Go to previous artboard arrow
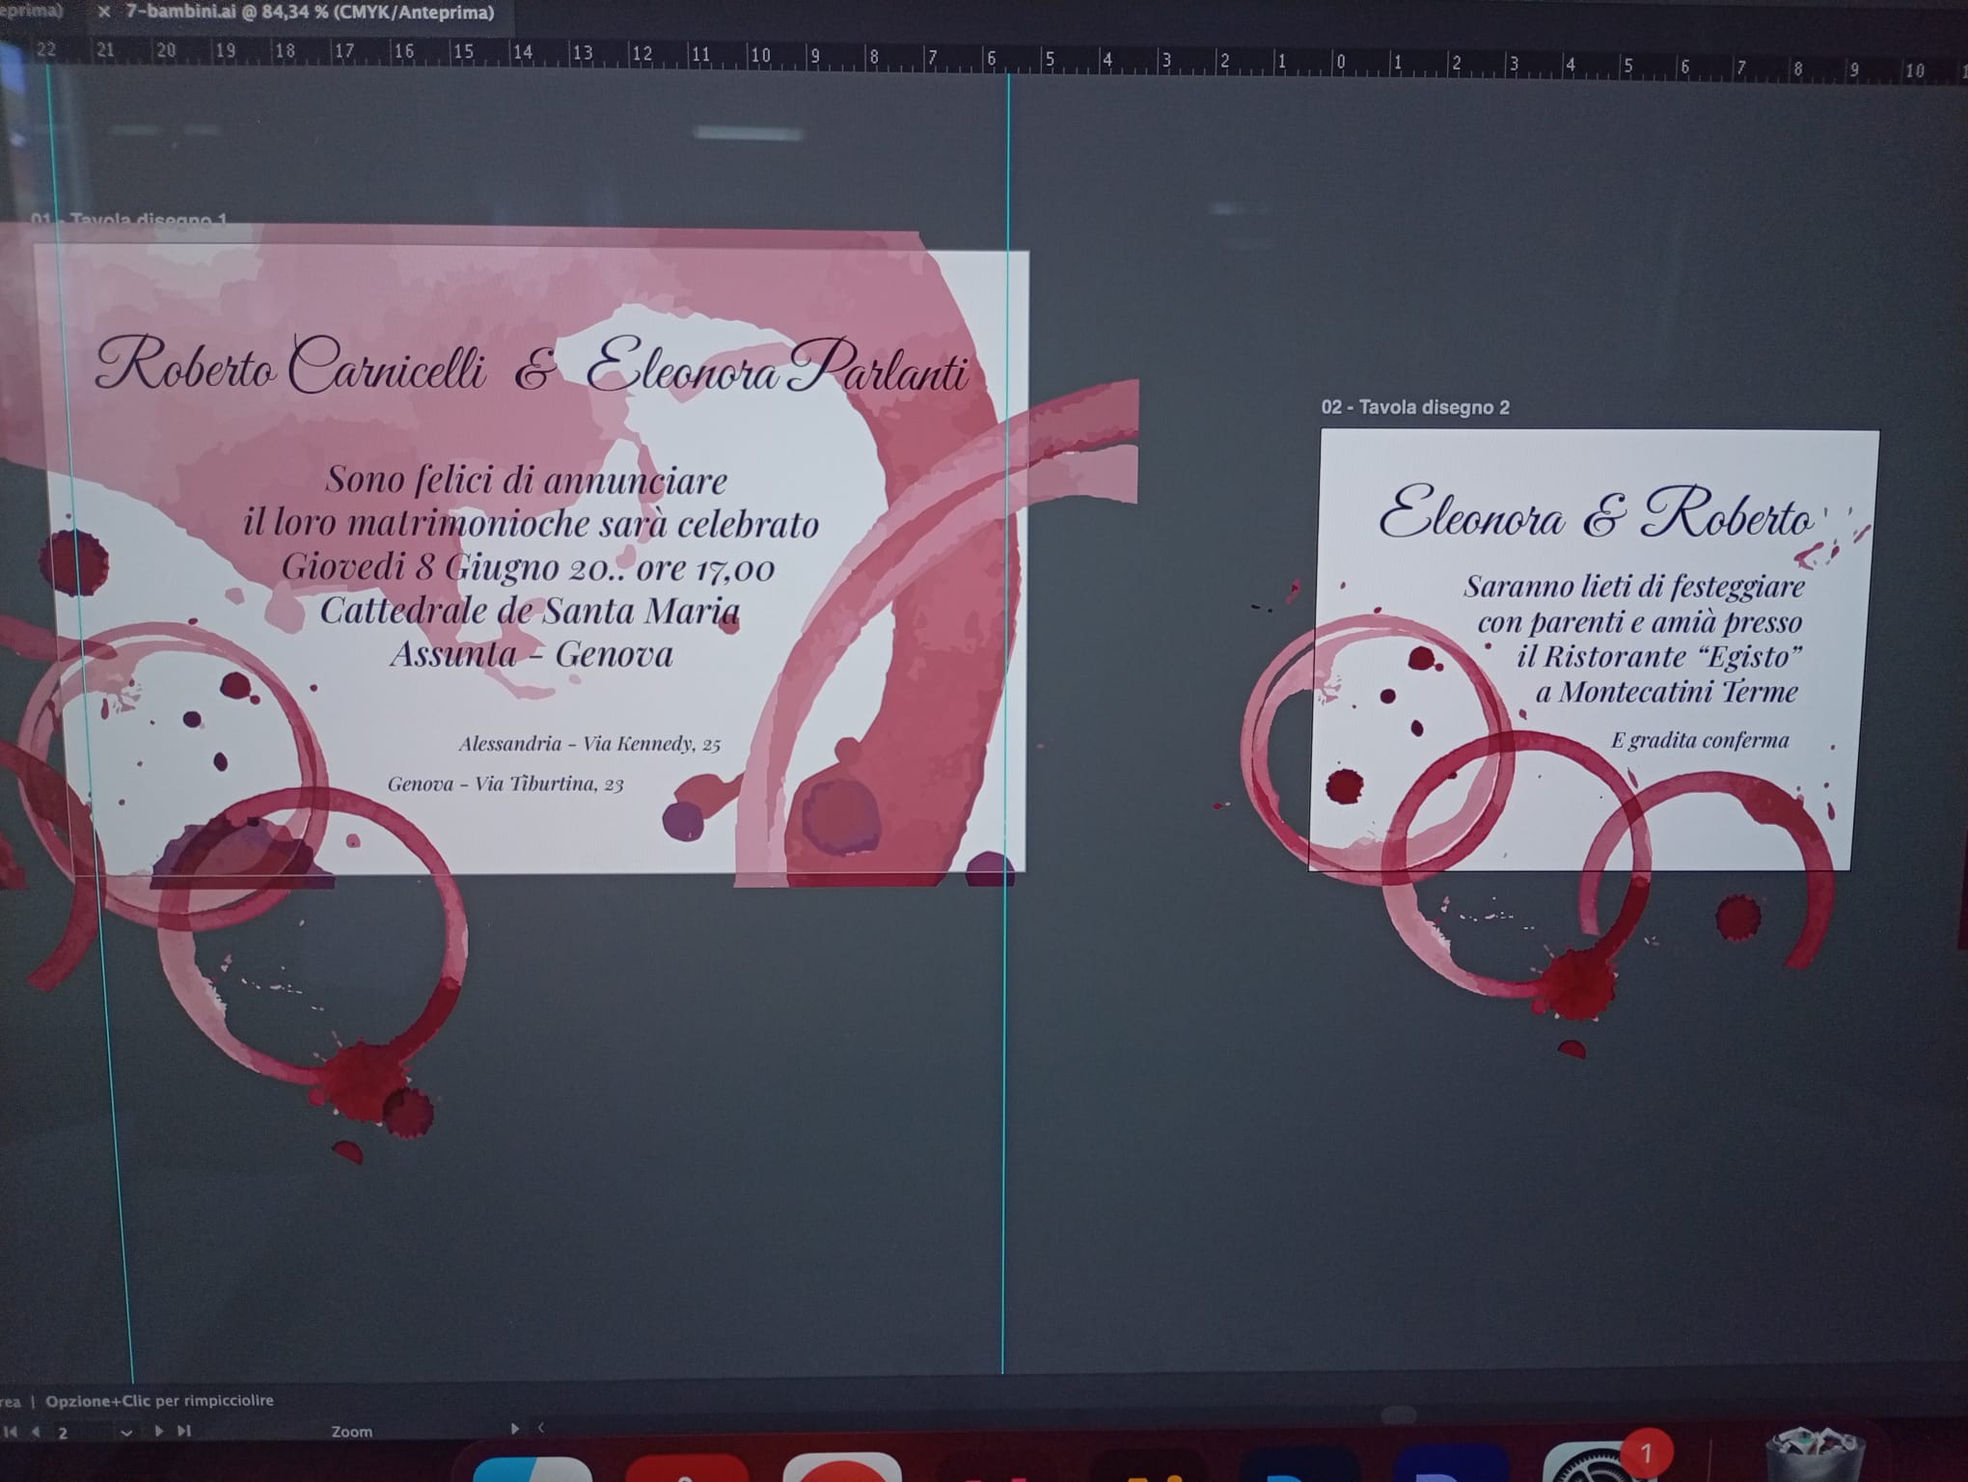The height and width of the screenshot is (1482, 1968). (x=36, y=1431)
